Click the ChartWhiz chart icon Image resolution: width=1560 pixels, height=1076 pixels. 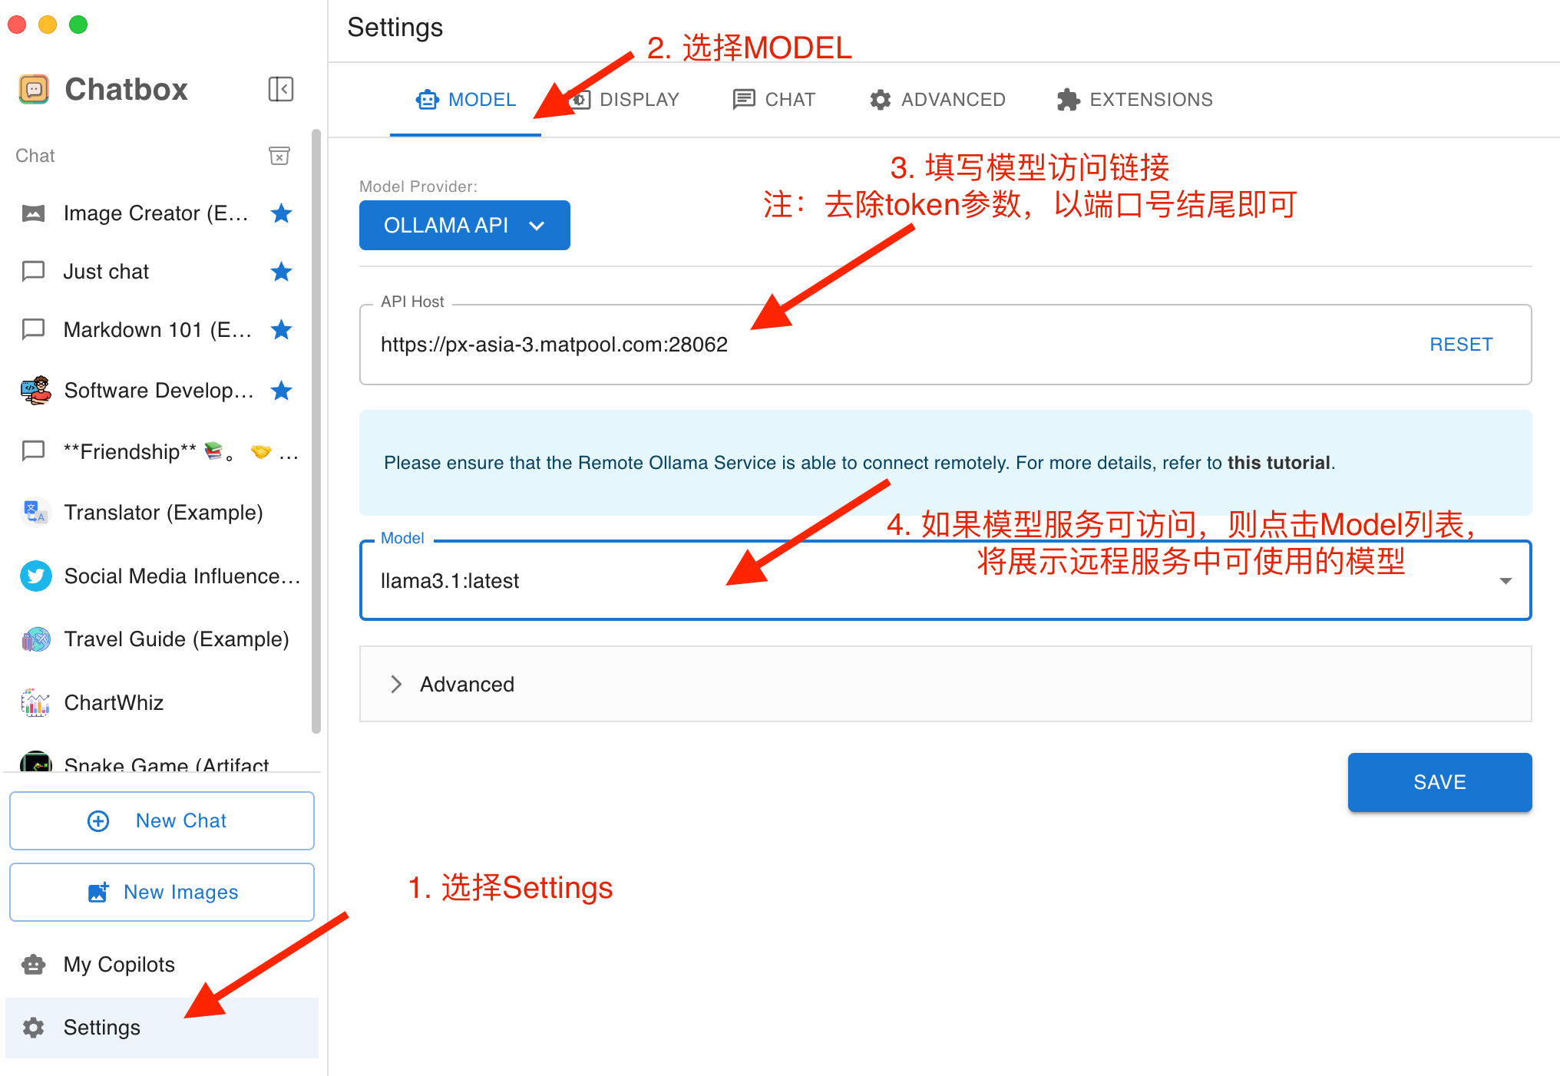[35, 702]
